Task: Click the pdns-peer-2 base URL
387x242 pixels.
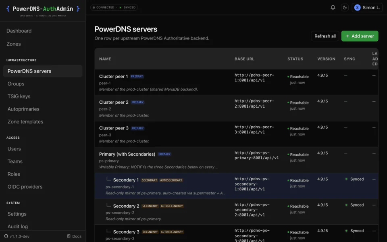Action: (254, 104)
